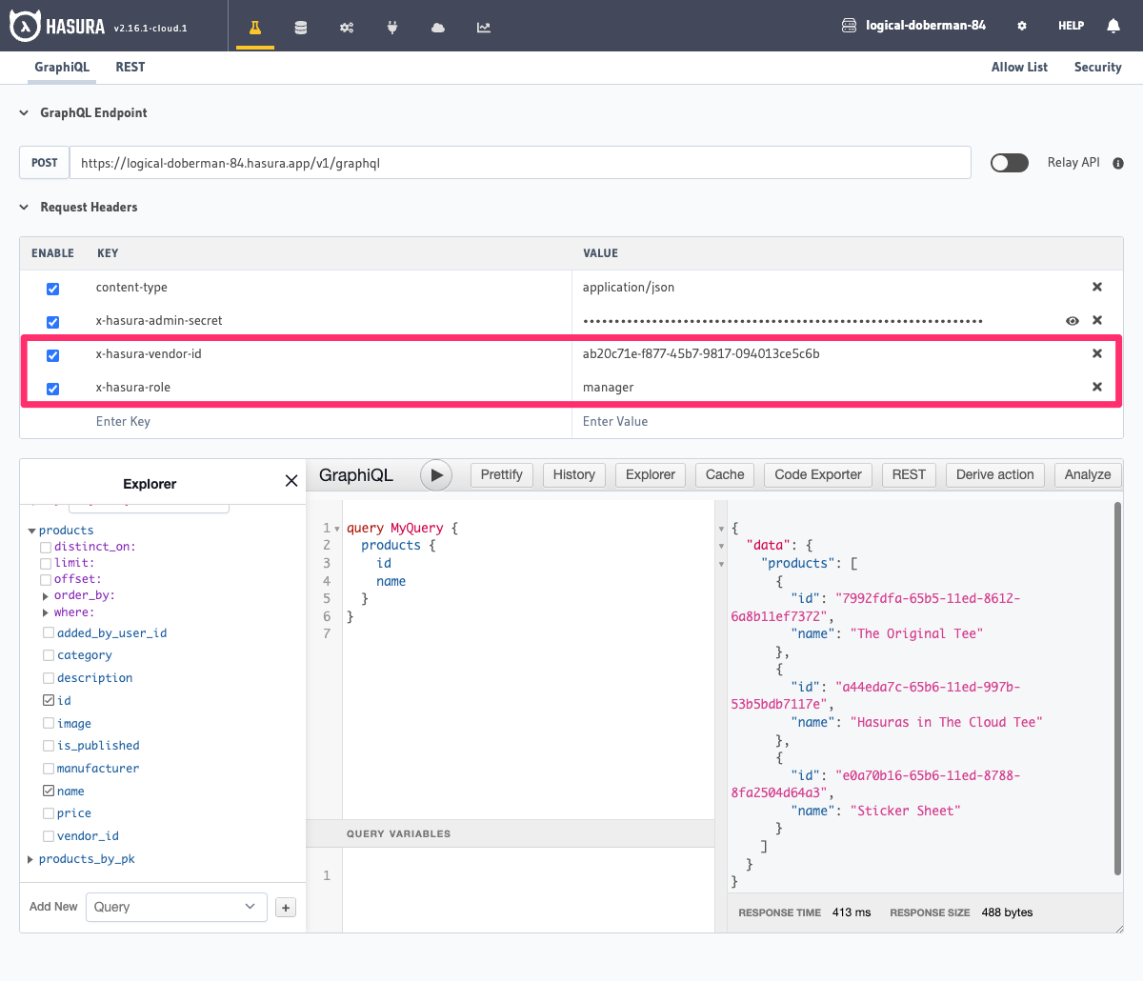Disable the x-hasura-vendor-id header checkbox
The height and width of the screenshot is (982, 1143).
coord(52,355)
